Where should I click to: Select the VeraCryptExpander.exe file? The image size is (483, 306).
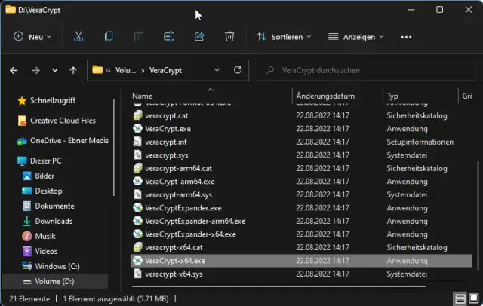[183, 207]
